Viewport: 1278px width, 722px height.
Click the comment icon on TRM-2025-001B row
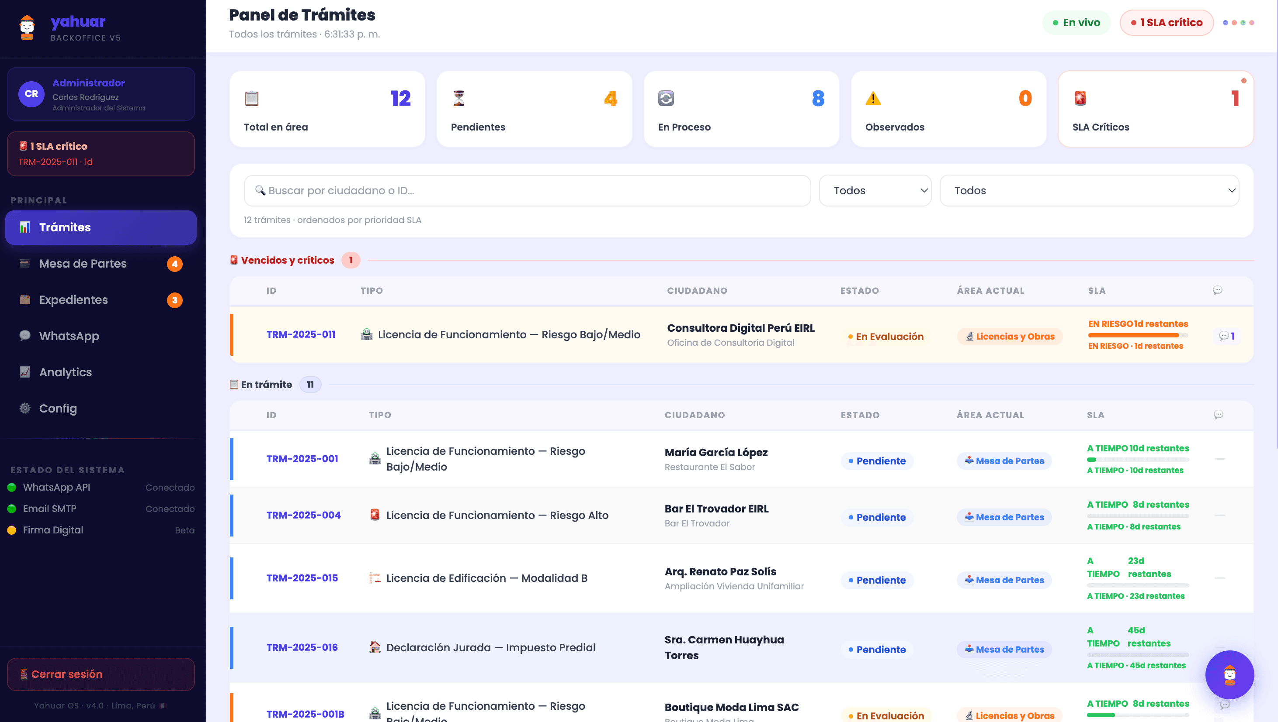coord(1225,704)
